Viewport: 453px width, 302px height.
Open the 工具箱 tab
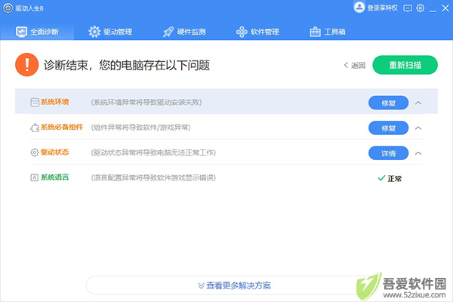click(x=328, y=32)
